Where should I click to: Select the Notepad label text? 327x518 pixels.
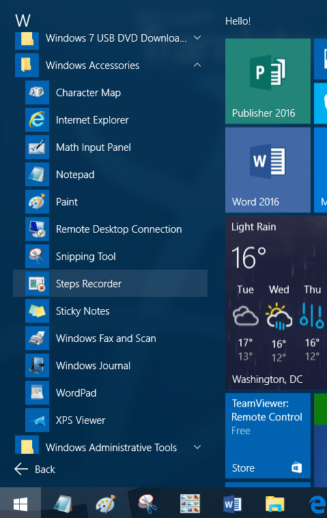(x=75, y=175)
